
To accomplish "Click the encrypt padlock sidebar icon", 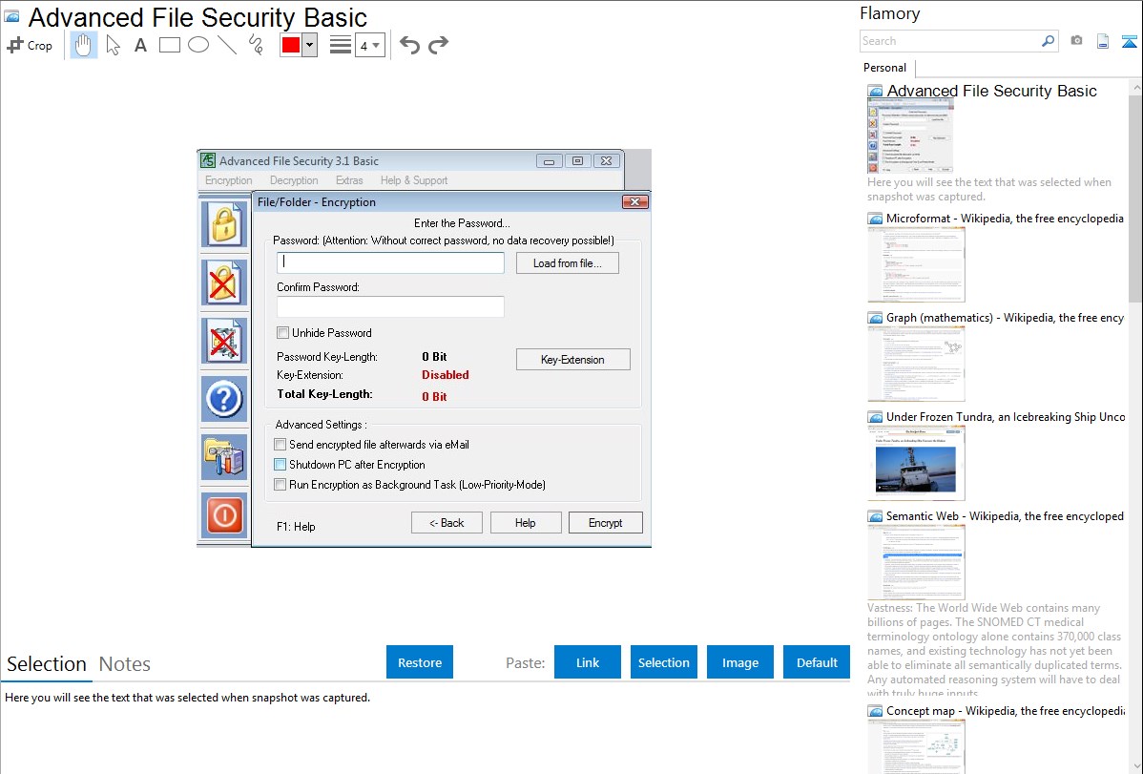I will (224, 224).
